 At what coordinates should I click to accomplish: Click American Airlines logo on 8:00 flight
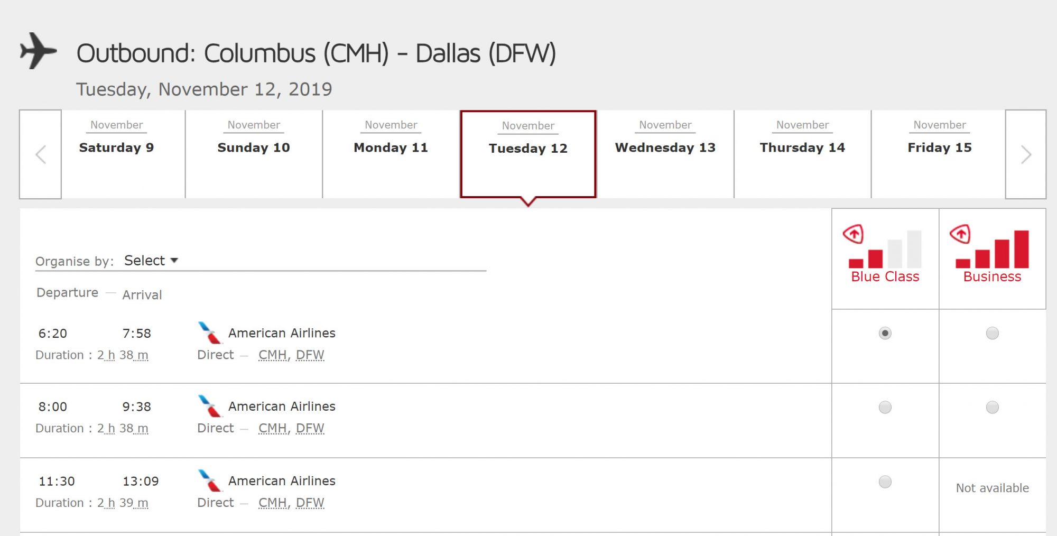coord(209,406)
